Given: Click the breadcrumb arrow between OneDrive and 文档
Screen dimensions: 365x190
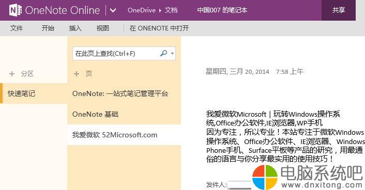Looking at the screenshot, I should tap(160, 10).
